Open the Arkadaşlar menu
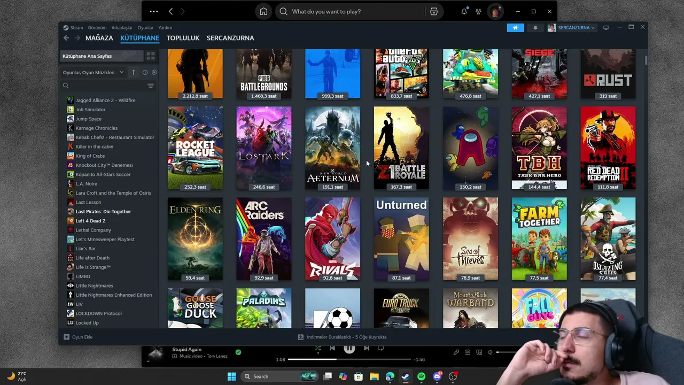 click(122, 28)
